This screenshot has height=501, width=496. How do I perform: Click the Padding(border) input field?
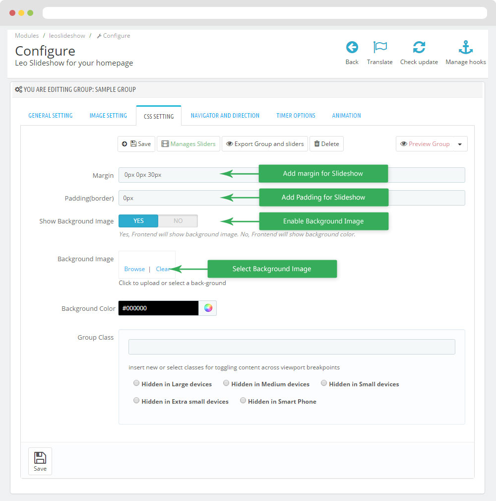(x=292, y=198)
